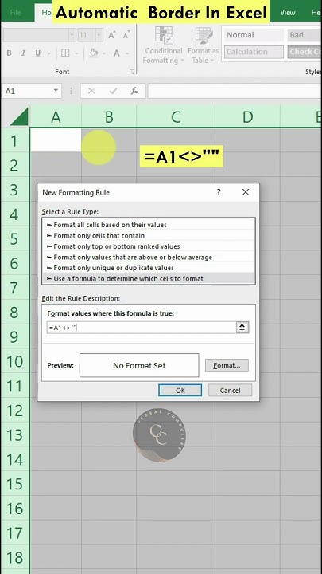
Task: Apply the Normal cell style
Action: 254,35
